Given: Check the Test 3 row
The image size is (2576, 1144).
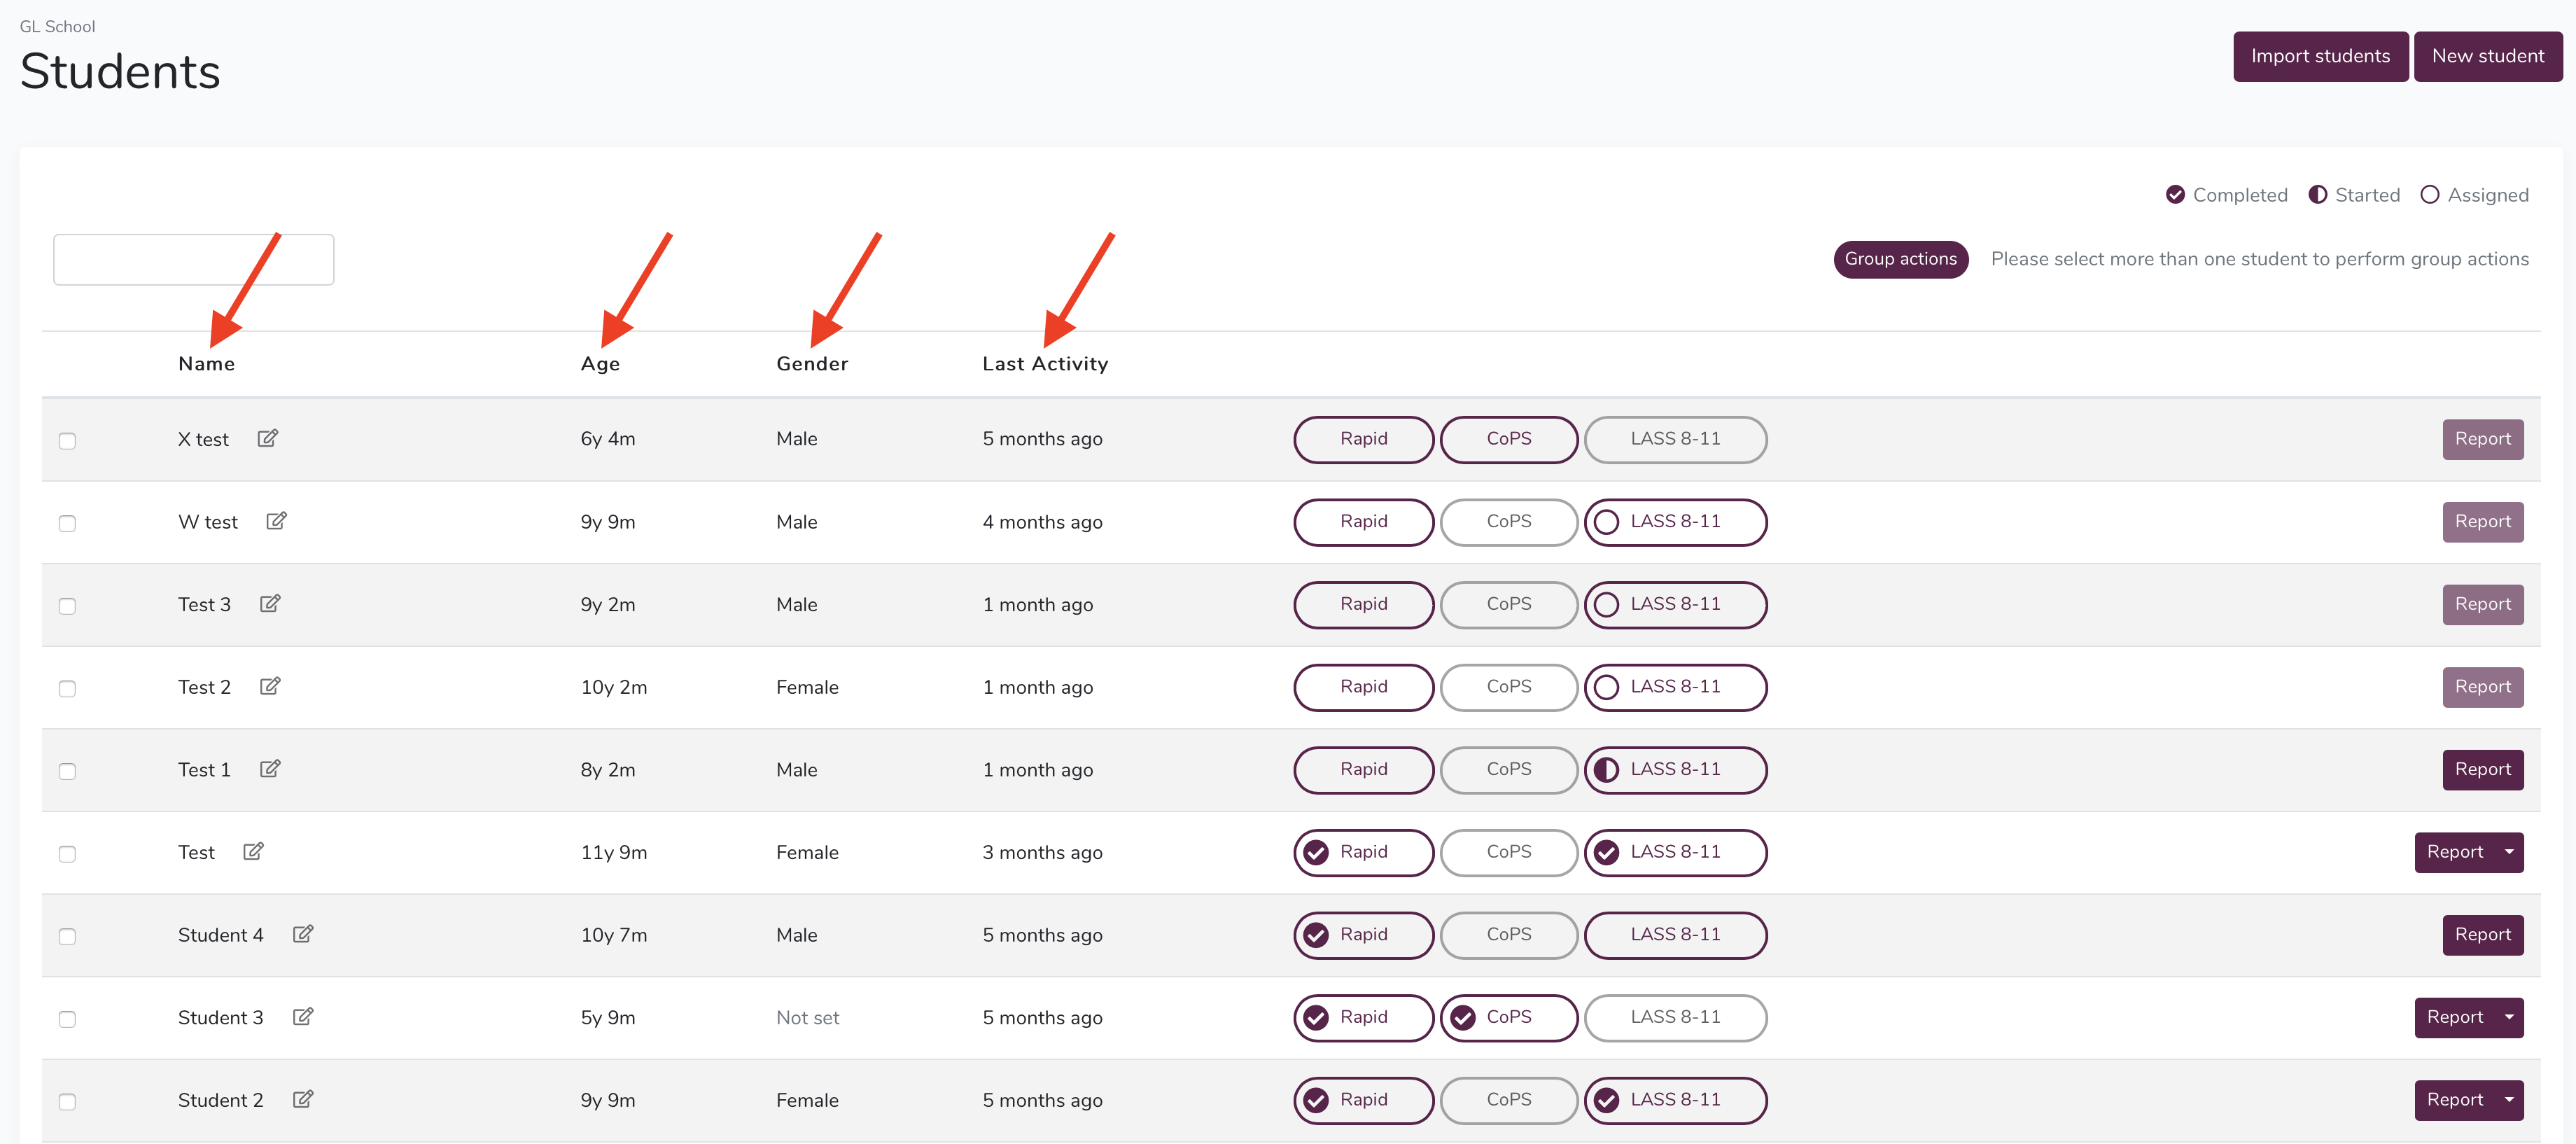Looking at the screenshot, I should [x=67, y=606].
